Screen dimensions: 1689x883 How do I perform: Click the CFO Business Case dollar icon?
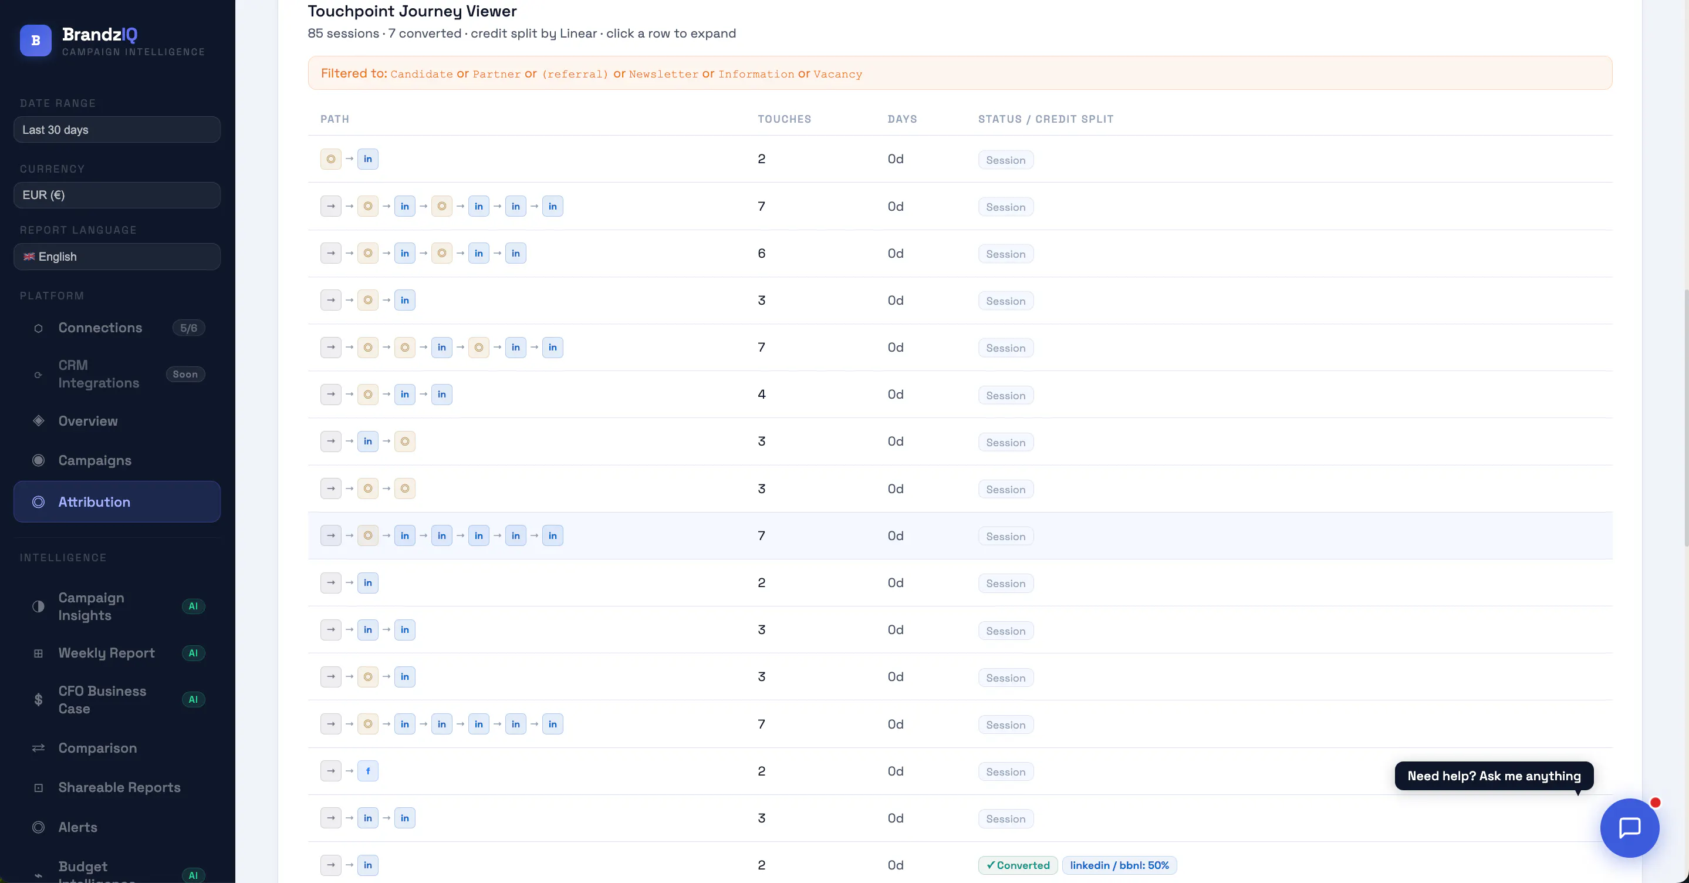38,699
